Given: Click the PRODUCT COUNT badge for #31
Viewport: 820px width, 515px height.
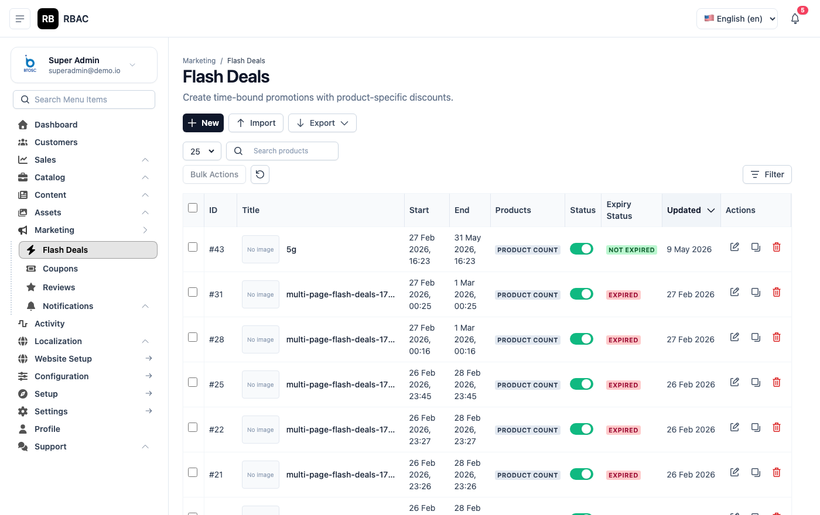Looking at the screenshot, I should coord(528,295).
